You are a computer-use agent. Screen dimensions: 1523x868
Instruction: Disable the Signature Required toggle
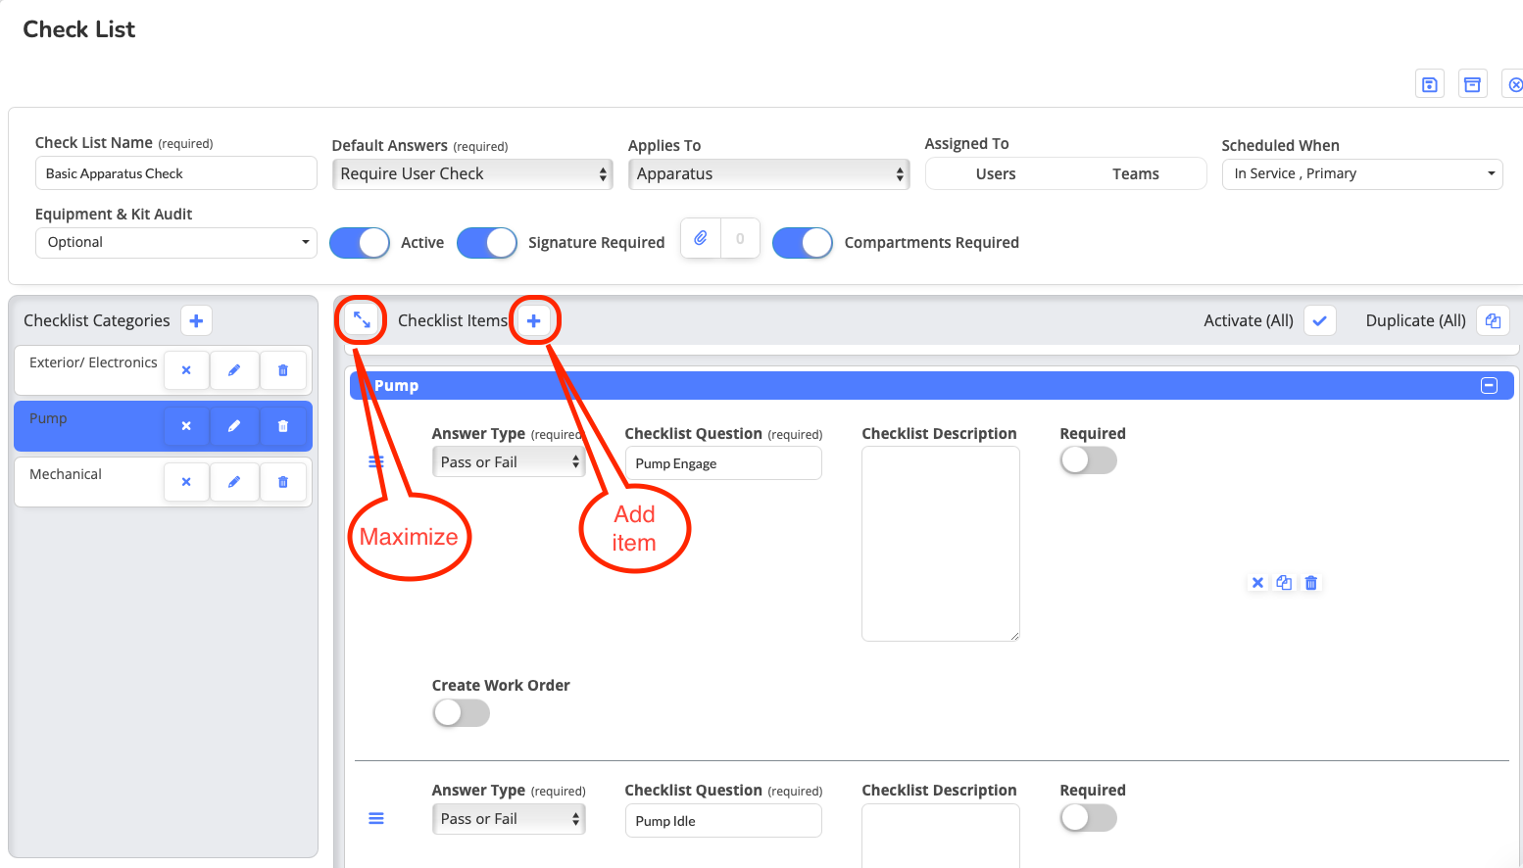tap(487, 243)
